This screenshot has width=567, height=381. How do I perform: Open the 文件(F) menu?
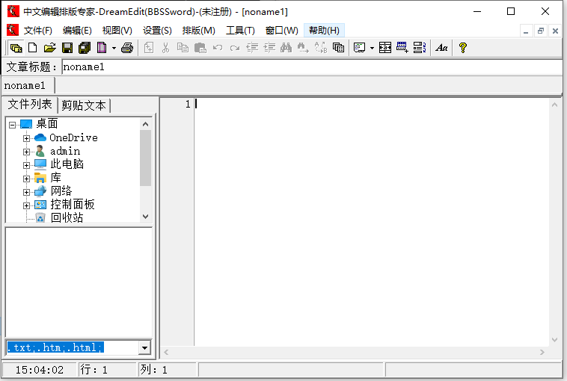pos(38,31)
